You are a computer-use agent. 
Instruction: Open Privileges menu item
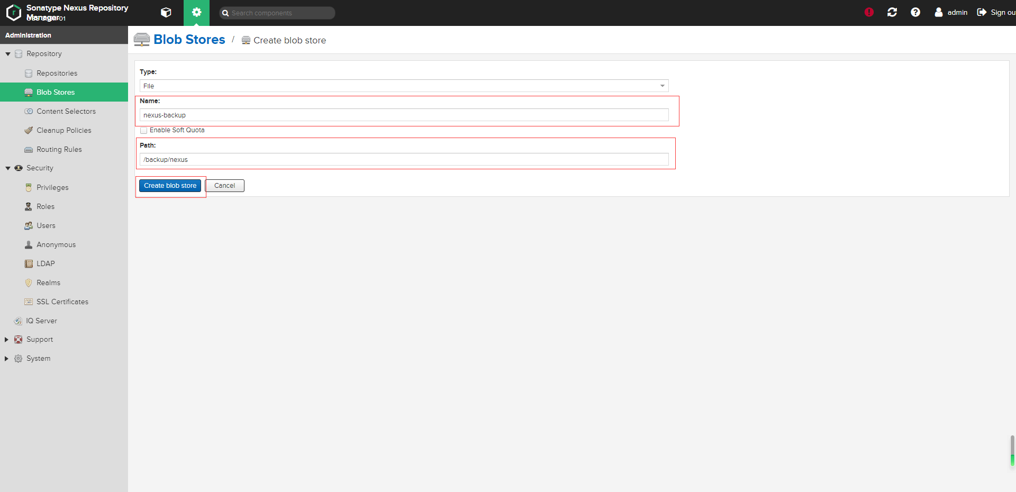(x=64, y=187)
